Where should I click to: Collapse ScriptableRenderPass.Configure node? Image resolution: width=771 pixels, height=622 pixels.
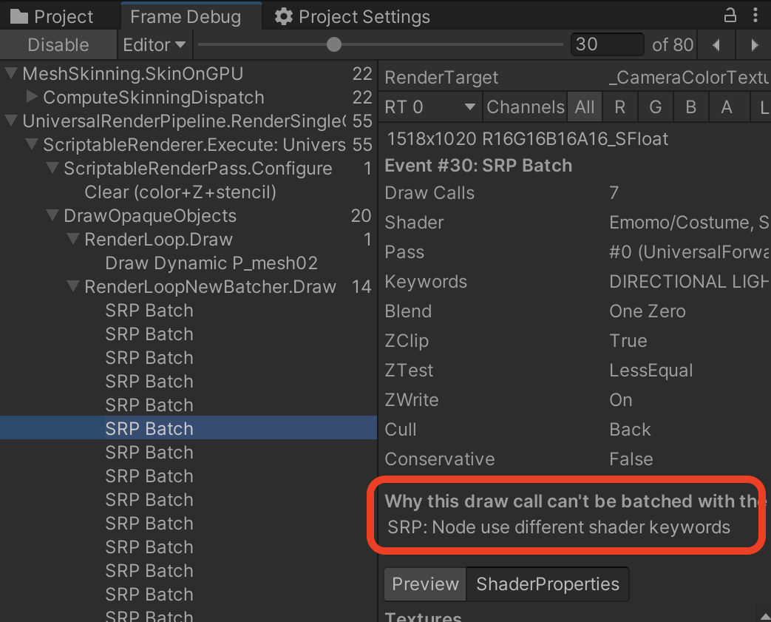[52, 168]
